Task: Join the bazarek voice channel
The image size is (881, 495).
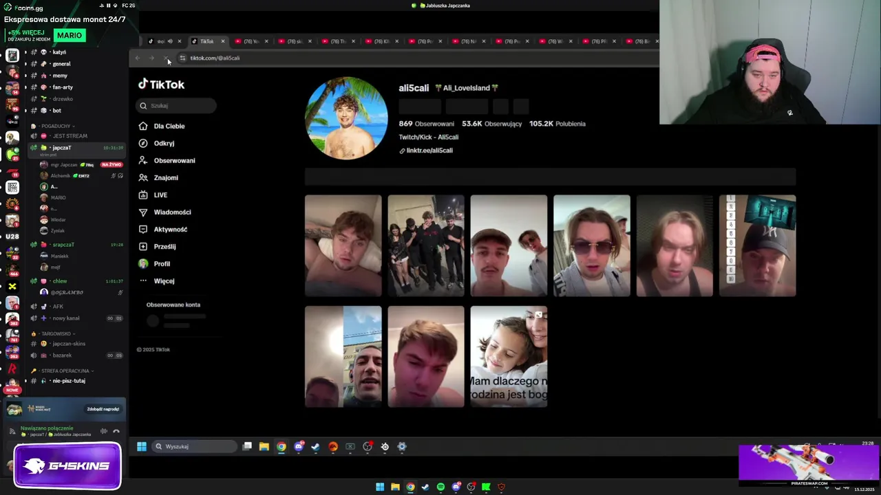Action: click(62, 355)
